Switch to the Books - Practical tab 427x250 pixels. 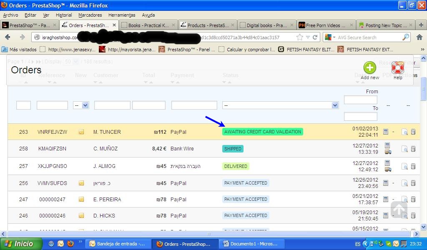pos(148,25)
